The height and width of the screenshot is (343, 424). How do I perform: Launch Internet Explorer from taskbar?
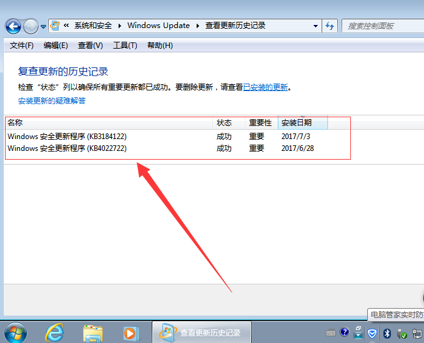pyautogui.click(x=54, y=333)
